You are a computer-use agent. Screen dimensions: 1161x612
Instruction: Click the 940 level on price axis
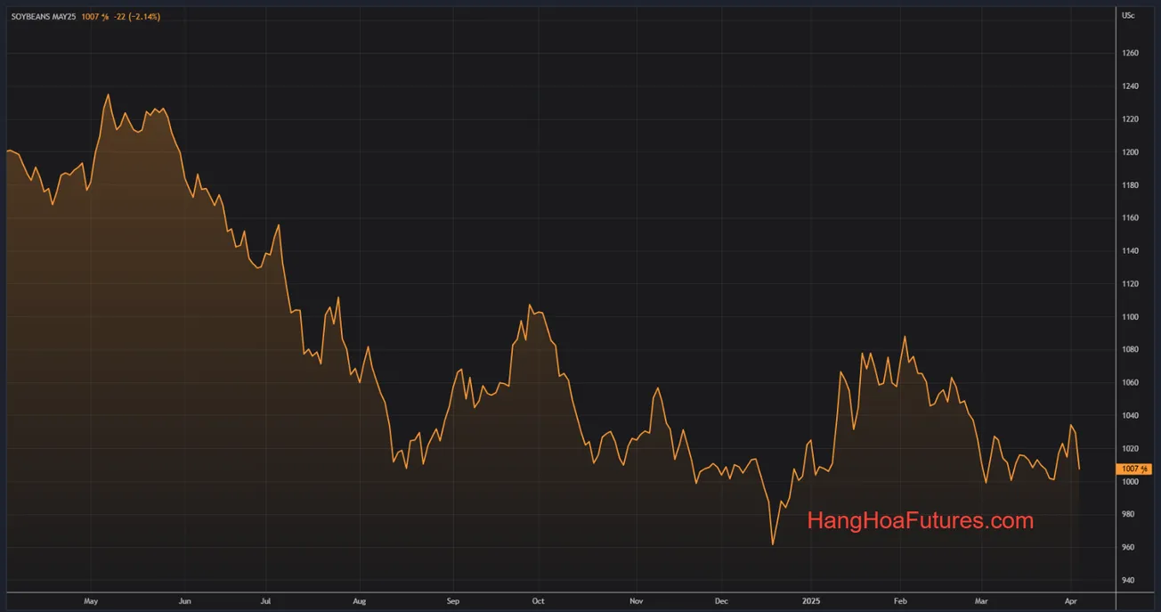click(x=1128, y=581)
